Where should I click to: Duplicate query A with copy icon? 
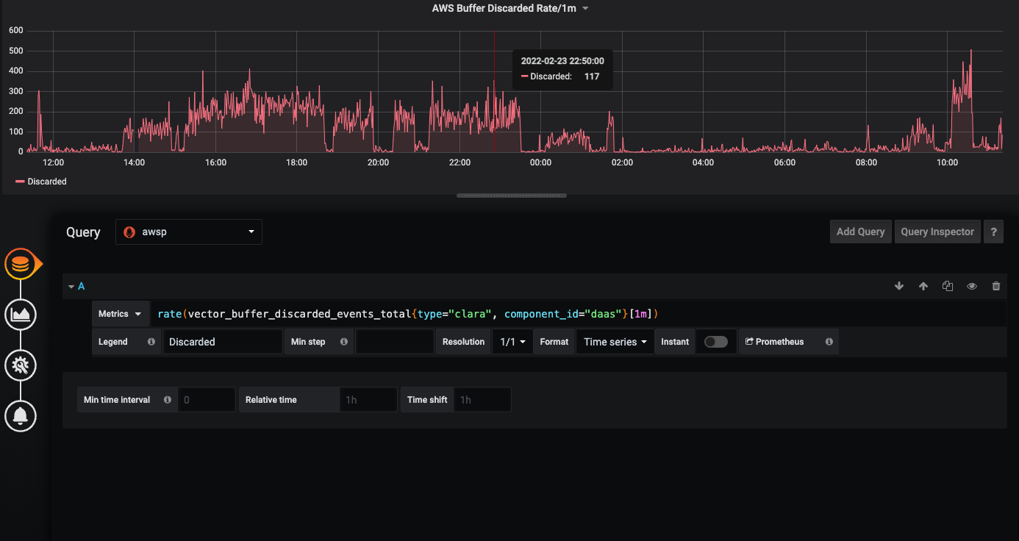click(947, 286)
